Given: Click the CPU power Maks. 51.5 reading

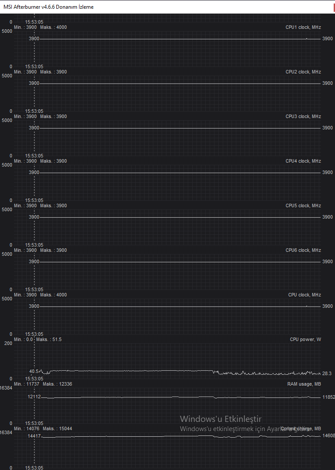Looking at the screenshot, I should 49,339.
